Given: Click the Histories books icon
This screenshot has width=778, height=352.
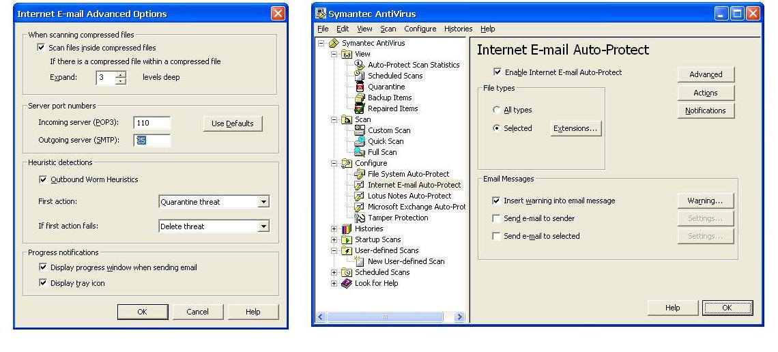Looking at the screenshot, I should [347, 229].
